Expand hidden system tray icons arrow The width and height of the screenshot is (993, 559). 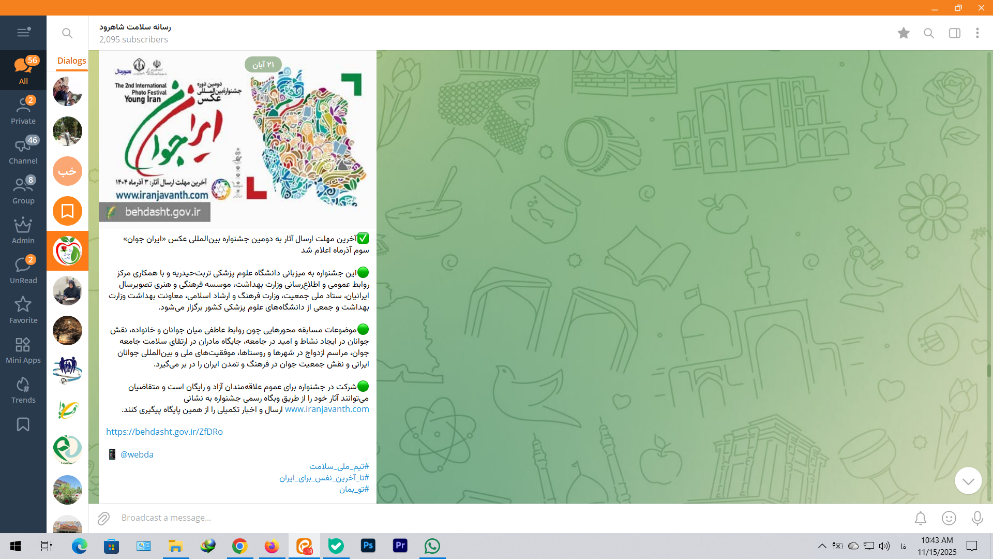(822, 546)
